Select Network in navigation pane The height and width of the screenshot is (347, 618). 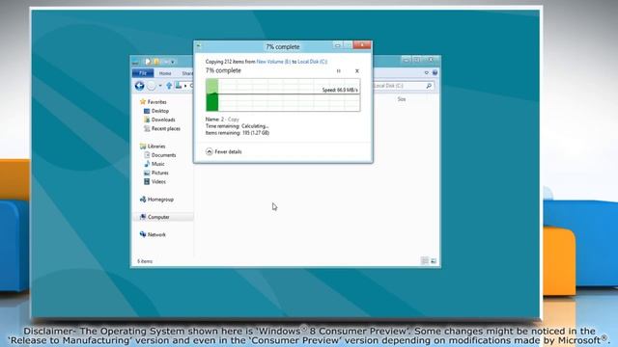click(x=156, y=234)
